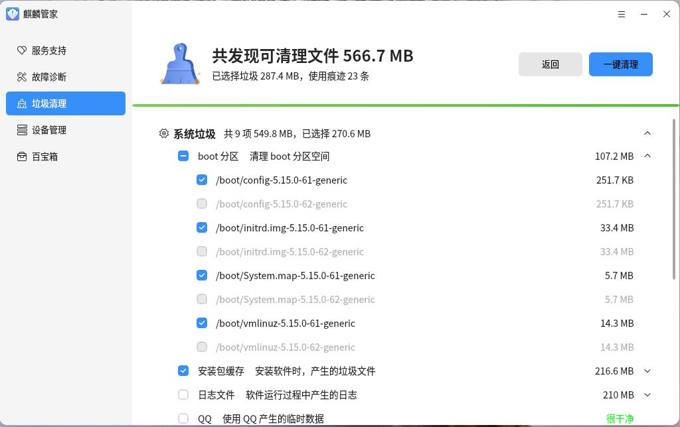Click the large blue cleaning brush icon
Screen dimensions: 680x427
[181, 64]
